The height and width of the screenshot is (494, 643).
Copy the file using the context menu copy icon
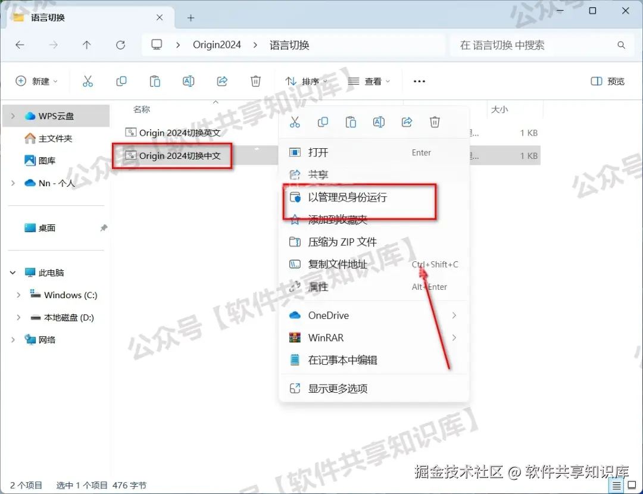[x=323, y=122]
